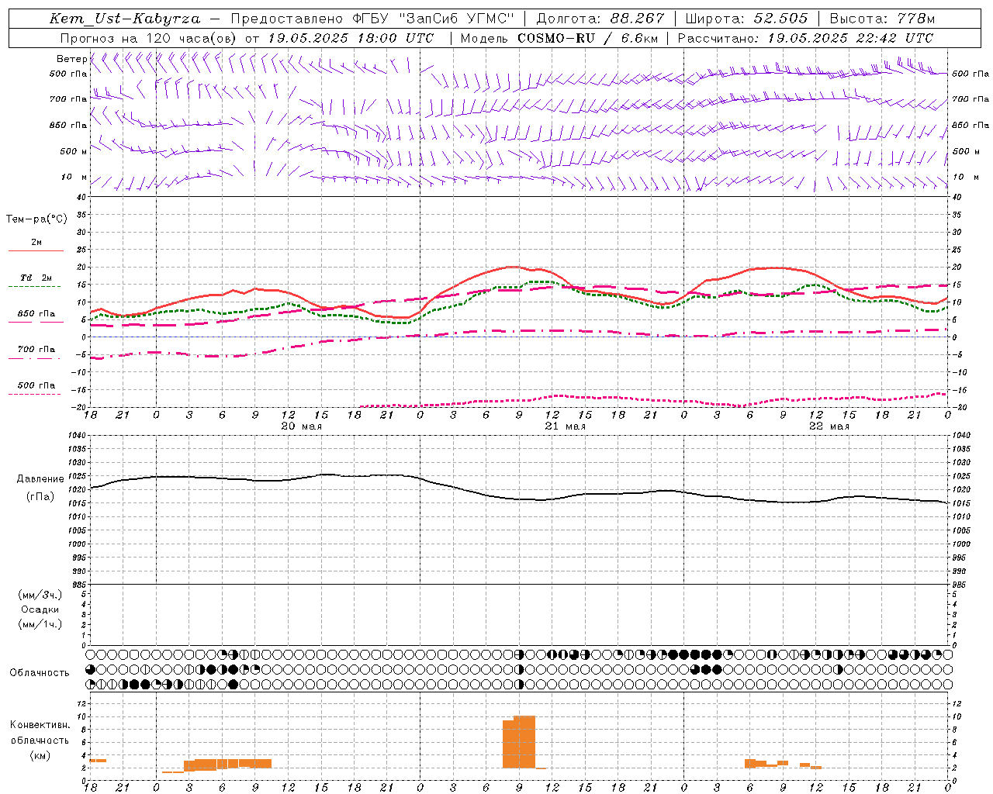
Task: Click the Высота: 778м elevation value
Action: tap(881, 19)
